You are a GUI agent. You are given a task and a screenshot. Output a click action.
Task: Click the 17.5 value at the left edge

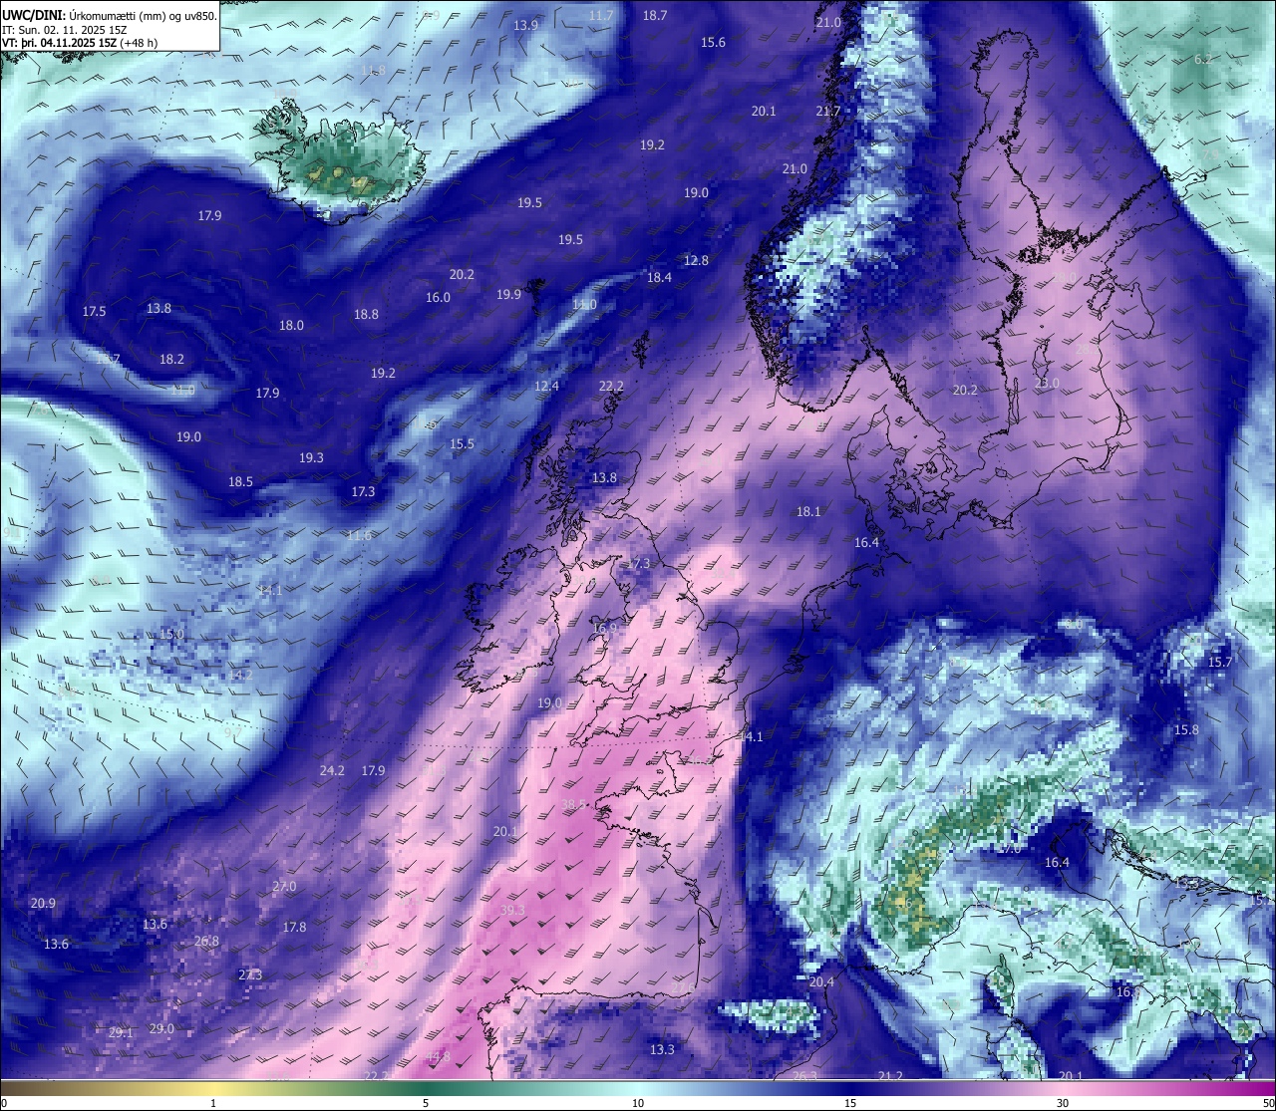pyautogui.click(x=94, y=311)
